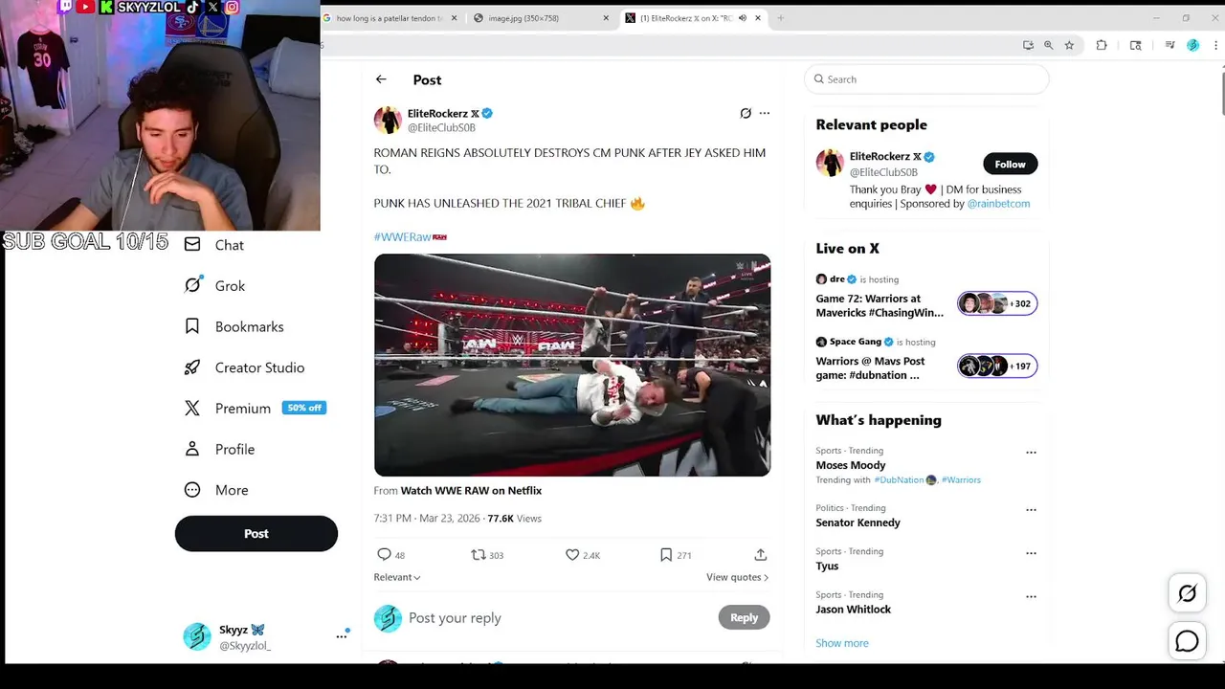Bookmark the post with the bookmark icon

tap(665, 555)
